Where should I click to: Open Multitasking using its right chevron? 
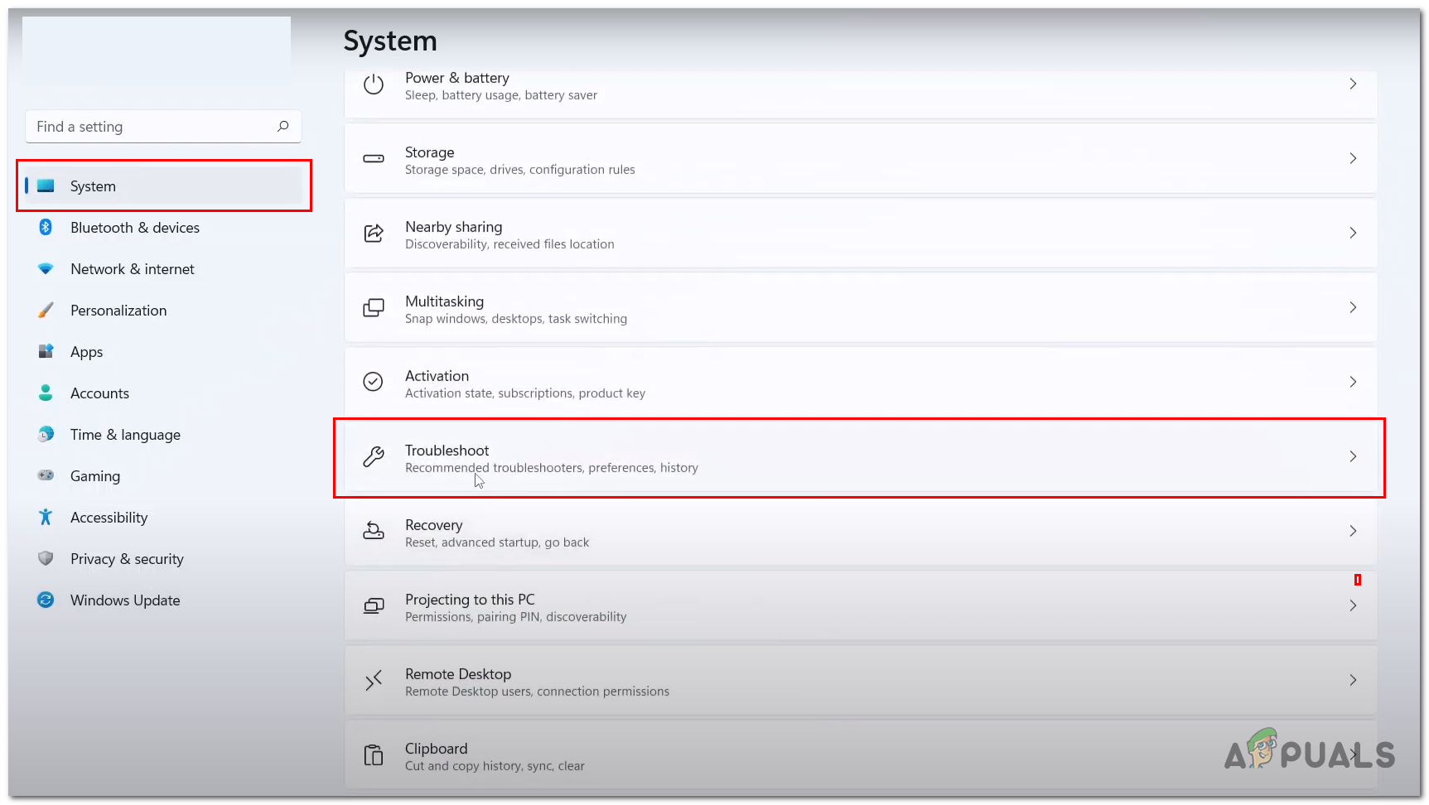1353,307
